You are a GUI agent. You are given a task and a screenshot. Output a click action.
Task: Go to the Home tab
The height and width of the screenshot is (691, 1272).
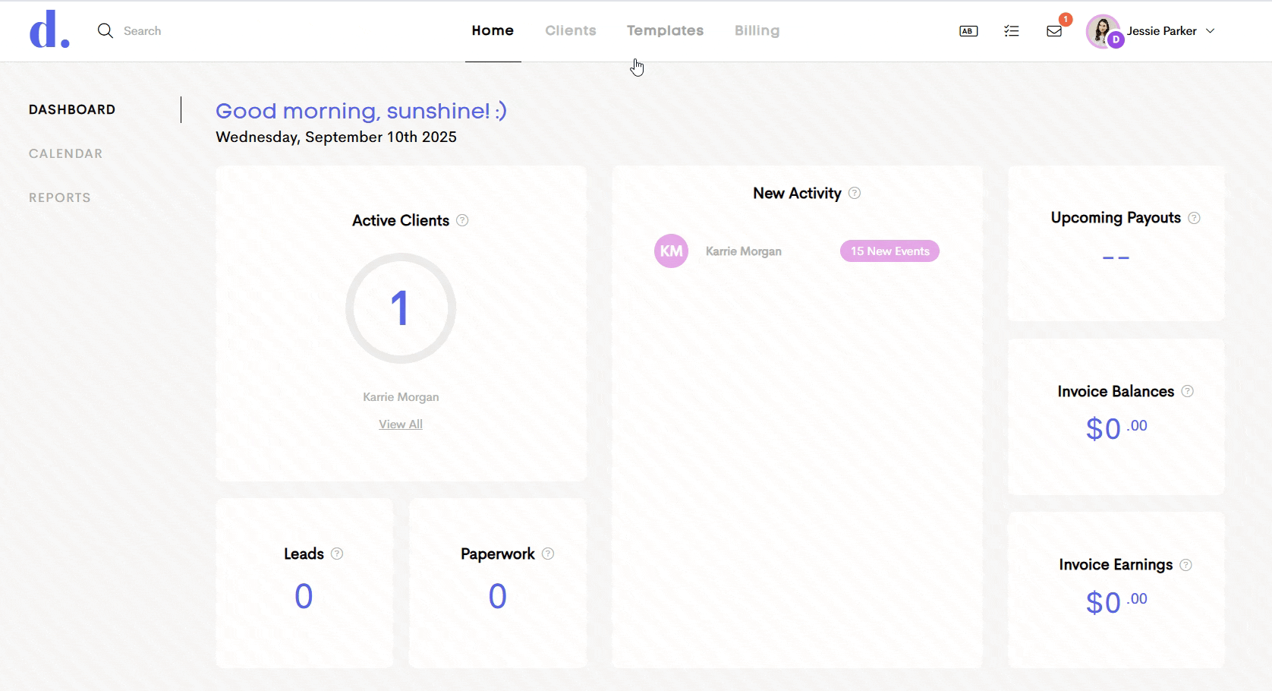(493, 30)
